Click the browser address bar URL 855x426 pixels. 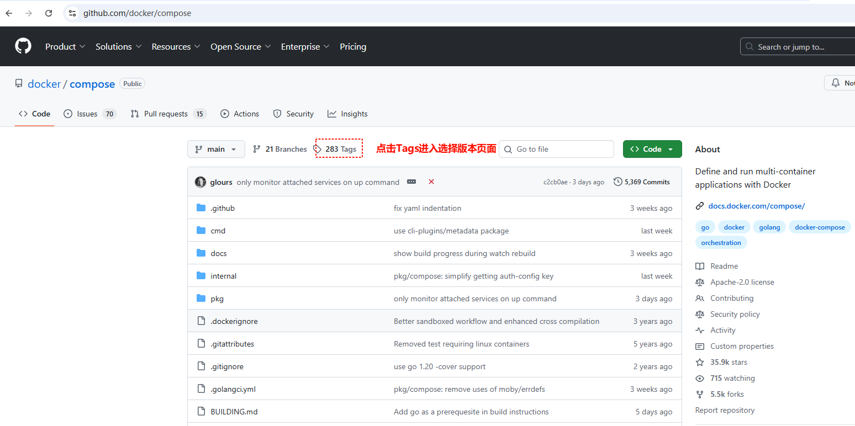(x=137, y=13)
